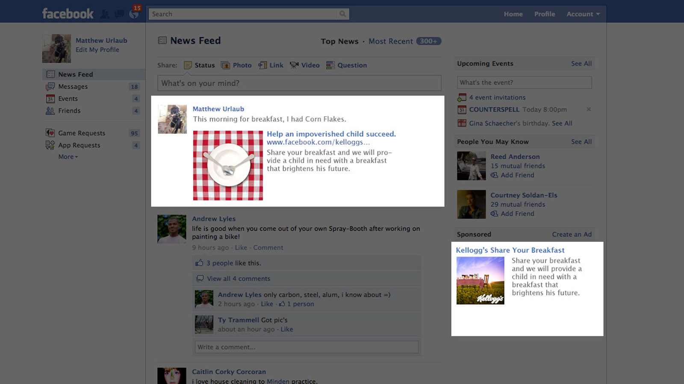Open notifications globe icon with 15 badge
Screen dimensions: 684x384
click(x=134, y=14)
